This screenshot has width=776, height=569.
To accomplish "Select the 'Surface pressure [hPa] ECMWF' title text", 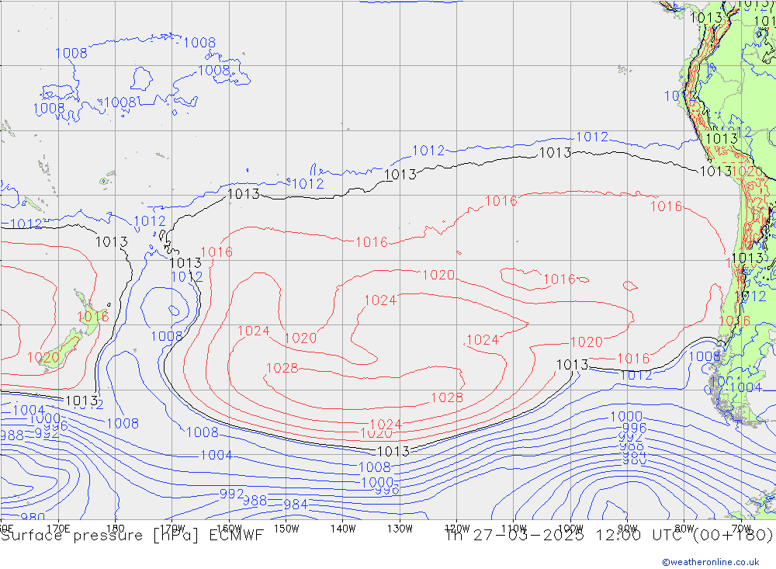I will pyautogui.click(x=132, y=536).
